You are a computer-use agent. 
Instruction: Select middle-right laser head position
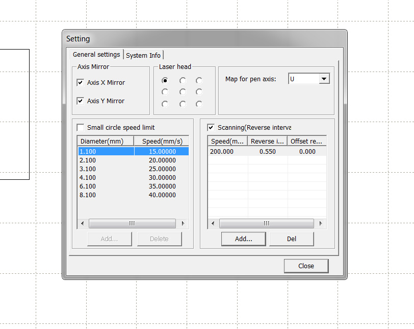pos(199,92)
